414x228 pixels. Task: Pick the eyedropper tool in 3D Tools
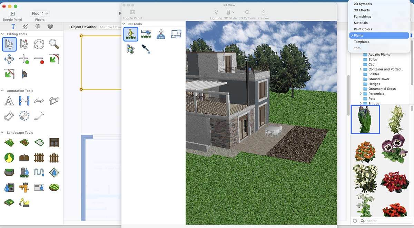(x=146, y=49)
